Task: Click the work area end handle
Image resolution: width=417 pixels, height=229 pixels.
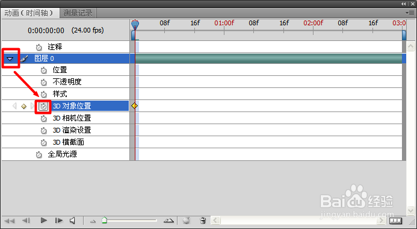Action: pos(404,35)
